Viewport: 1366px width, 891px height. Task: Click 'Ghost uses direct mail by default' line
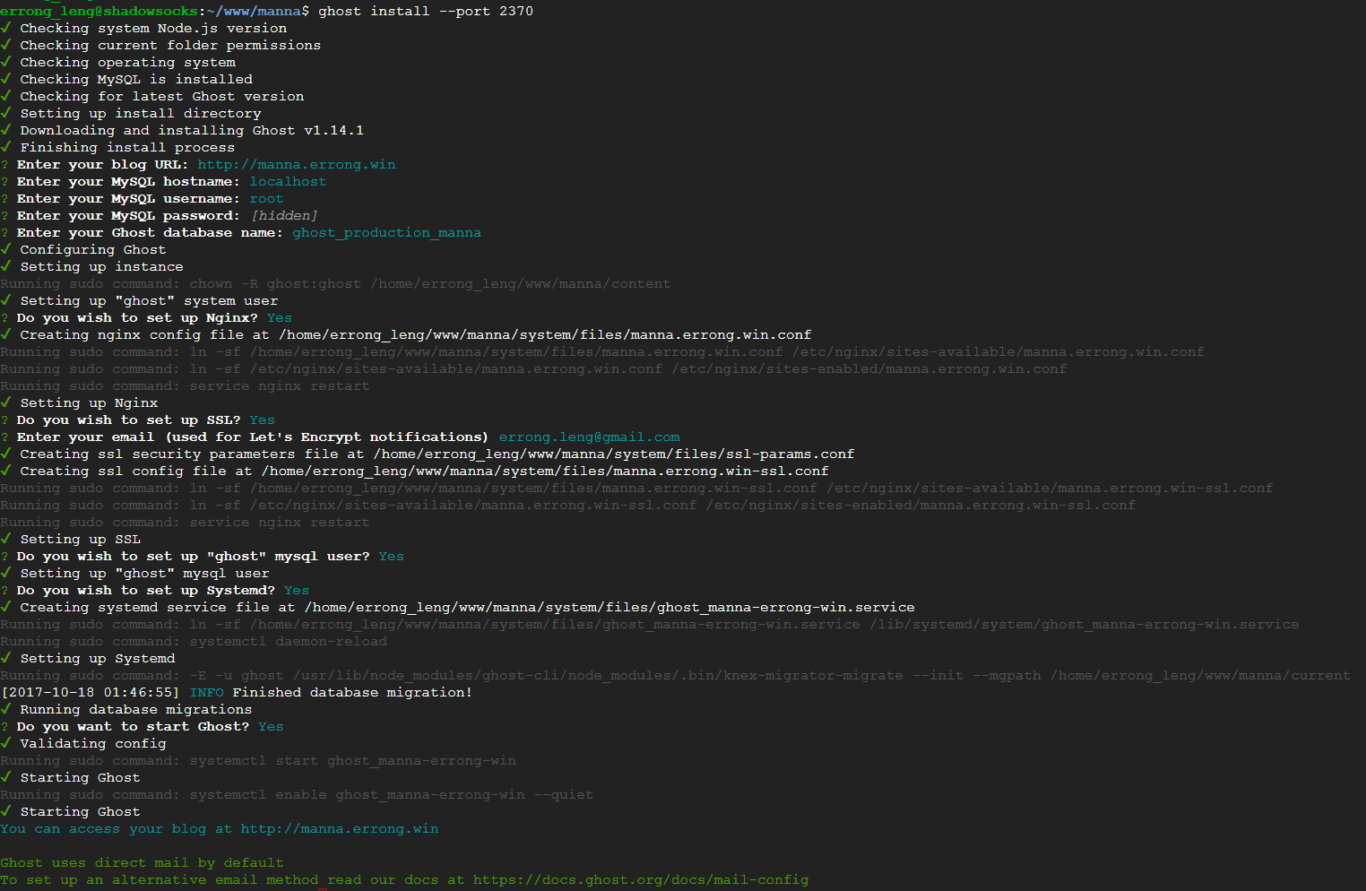pyautogui.click(x=142, y=862)
